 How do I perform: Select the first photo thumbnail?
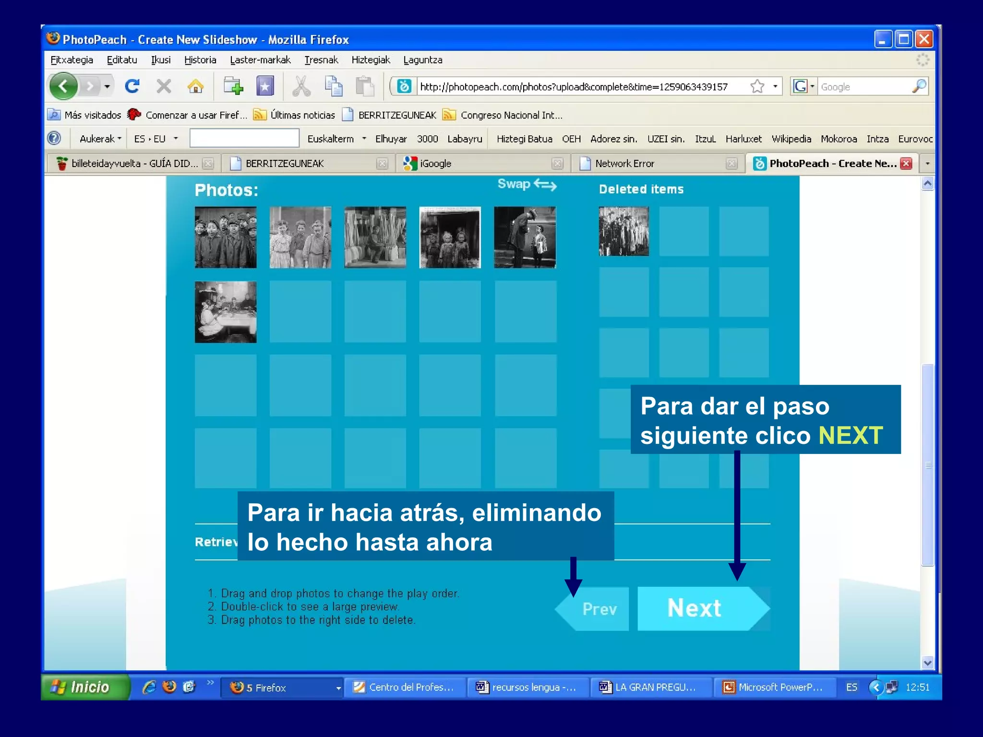pos(226,237)
